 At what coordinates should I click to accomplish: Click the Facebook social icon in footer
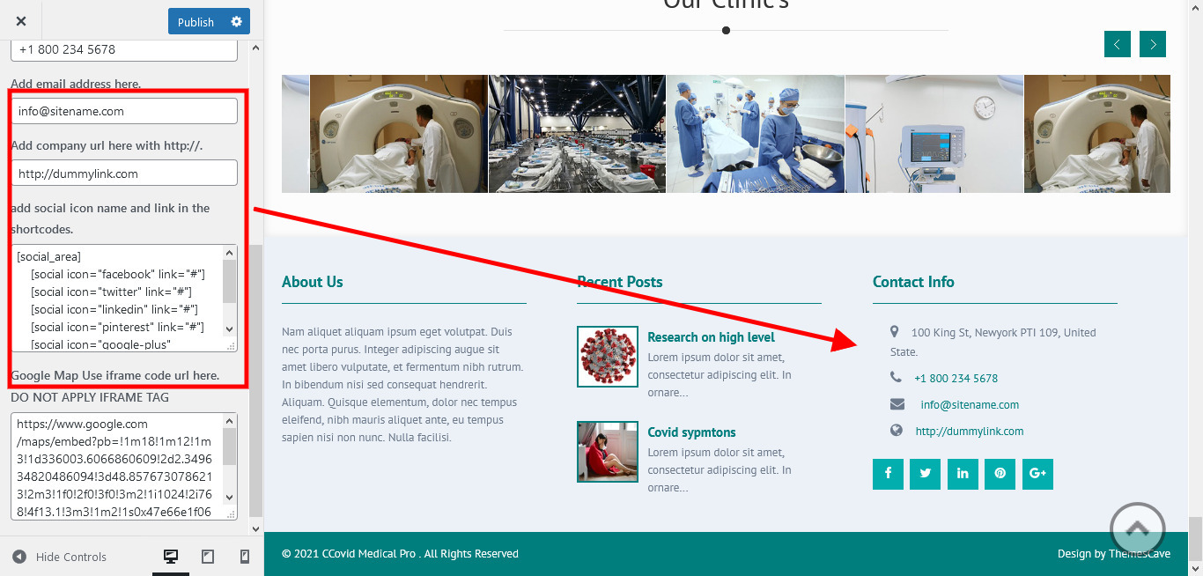click(x=888, y=474)
